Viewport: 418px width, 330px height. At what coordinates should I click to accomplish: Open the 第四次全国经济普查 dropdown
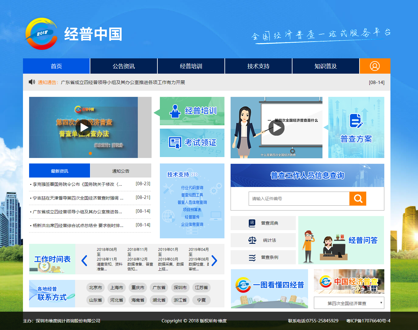click(x=348, y=303)
